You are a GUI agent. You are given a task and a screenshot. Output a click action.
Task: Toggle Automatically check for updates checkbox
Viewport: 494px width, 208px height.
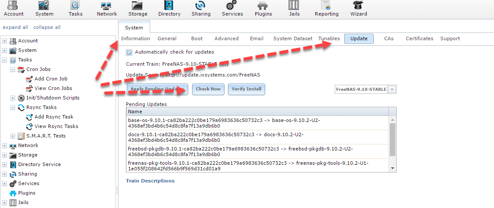tap(129, 52)
